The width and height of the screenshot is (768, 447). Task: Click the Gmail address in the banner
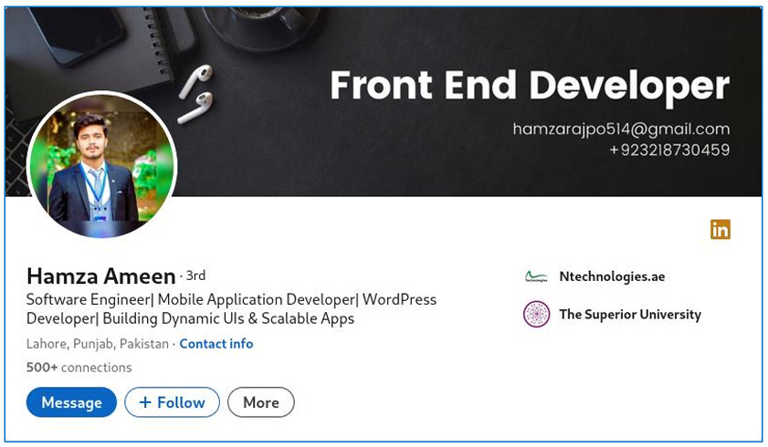click(x=621, y=130)
